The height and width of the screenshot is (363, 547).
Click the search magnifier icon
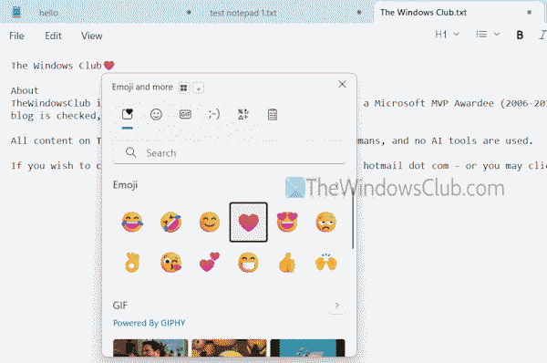click(130, 152)
